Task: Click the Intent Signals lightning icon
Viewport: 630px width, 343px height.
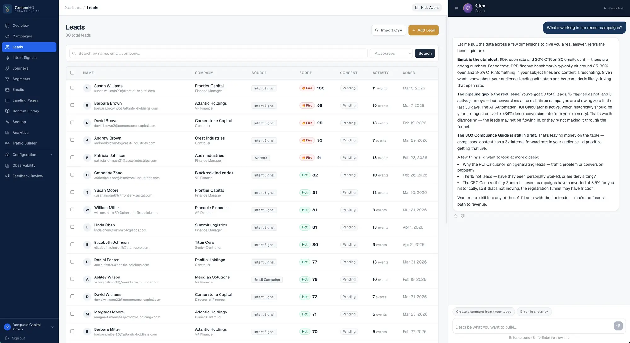Action: (x=7, y=58)
